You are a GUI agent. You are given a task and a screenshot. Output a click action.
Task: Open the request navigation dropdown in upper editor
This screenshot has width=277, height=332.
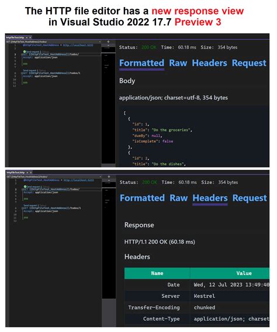(x=54, y=42)
